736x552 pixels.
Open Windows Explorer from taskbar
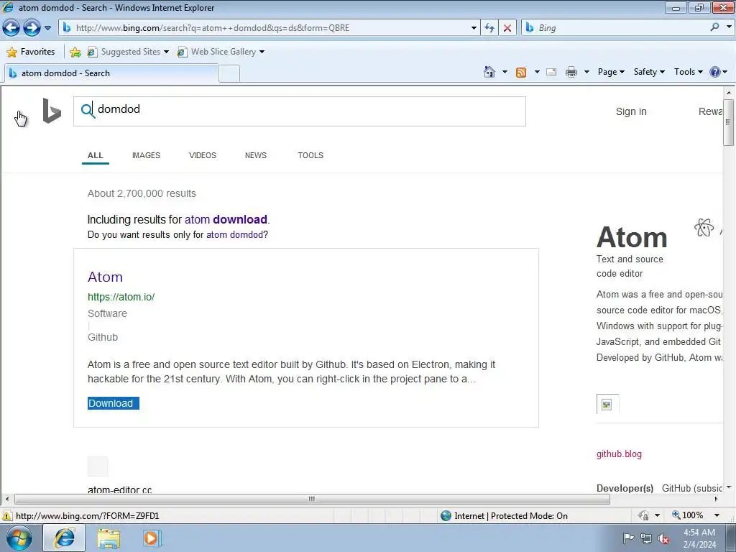[109, 538]
